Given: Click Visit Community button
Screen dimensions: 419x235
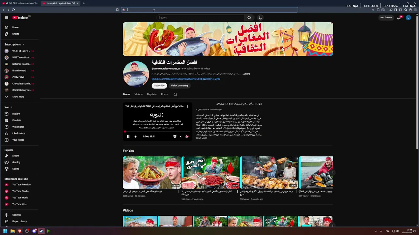Looking at the screenshot, I should click(179, 86).
